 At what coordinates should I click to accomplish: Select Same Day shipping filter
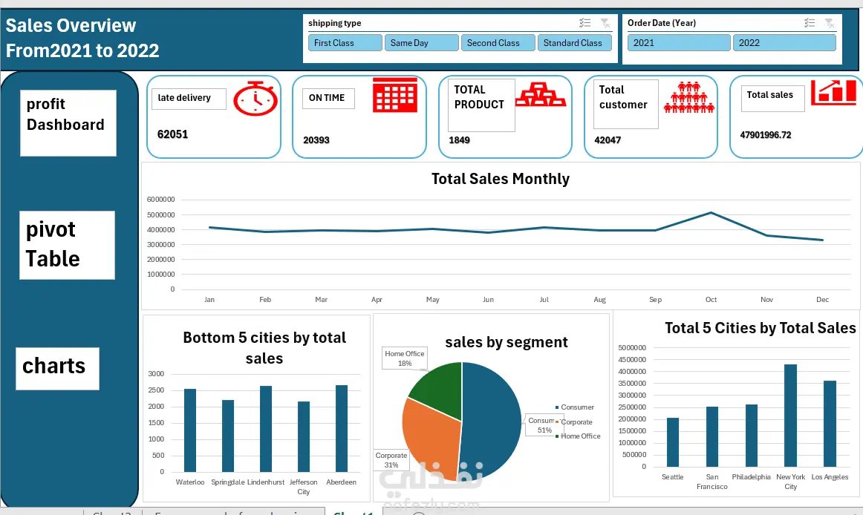point(422,43)
